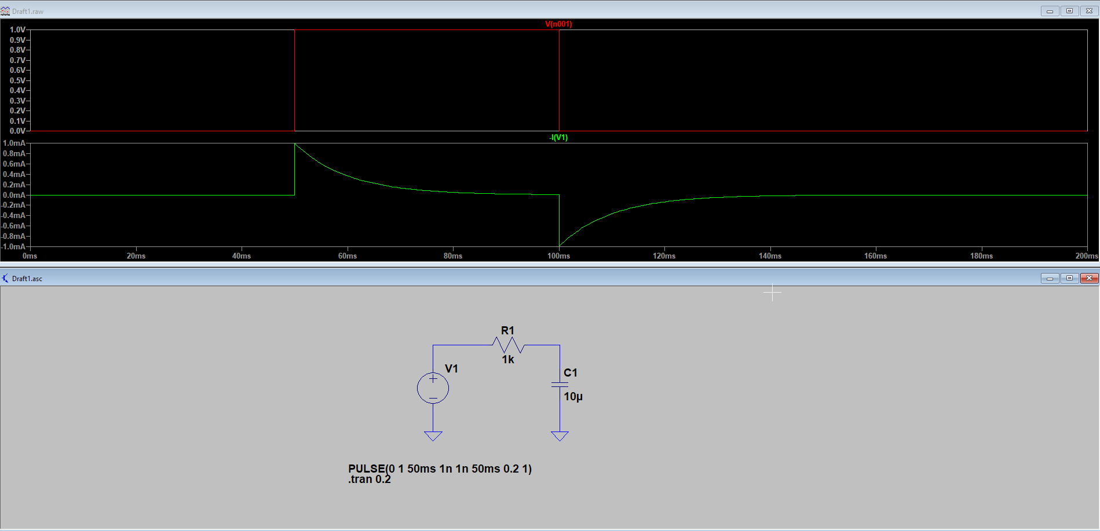
Task: Click the 1k resistor value
Action: [508, 359]
